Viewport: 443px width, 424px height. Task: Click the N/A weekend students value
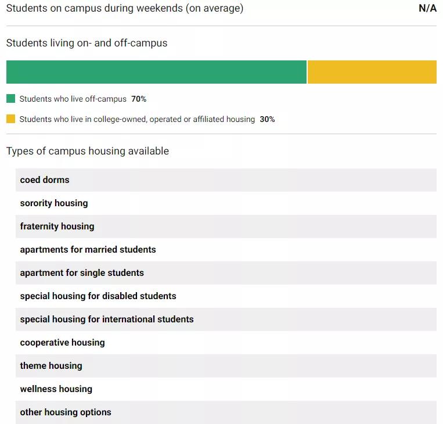coord(427,9)
